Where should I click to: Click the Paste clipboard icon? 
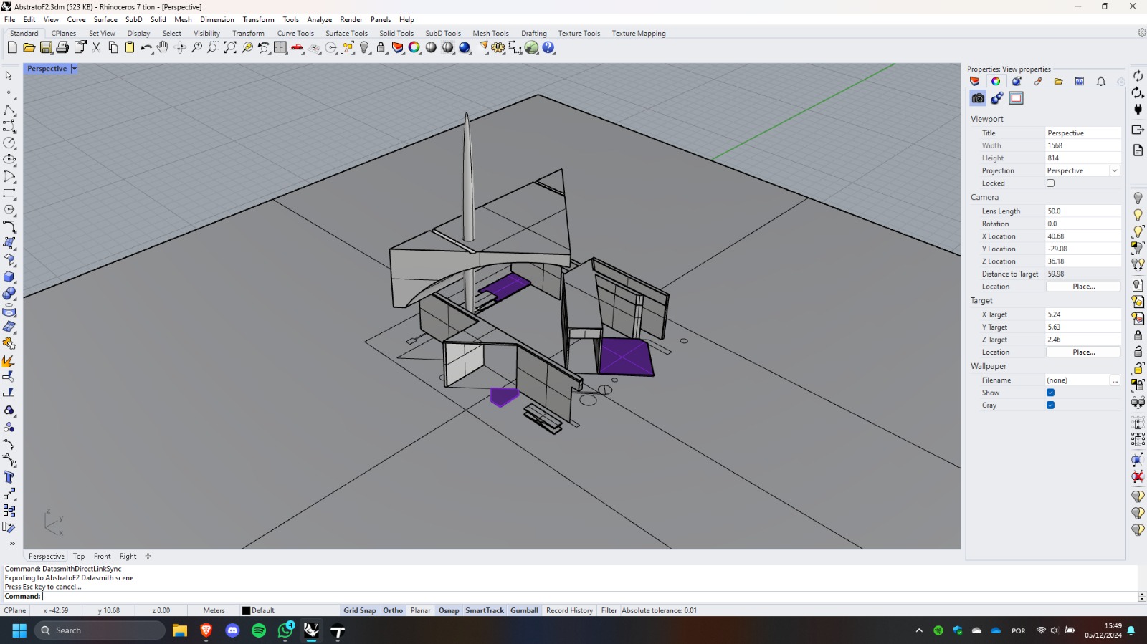(130, 47)
